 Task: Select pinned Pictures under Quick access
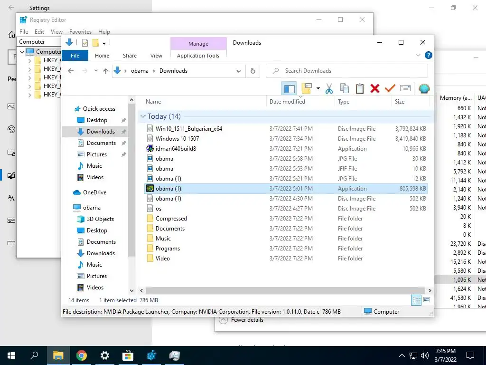pos(96,154)
